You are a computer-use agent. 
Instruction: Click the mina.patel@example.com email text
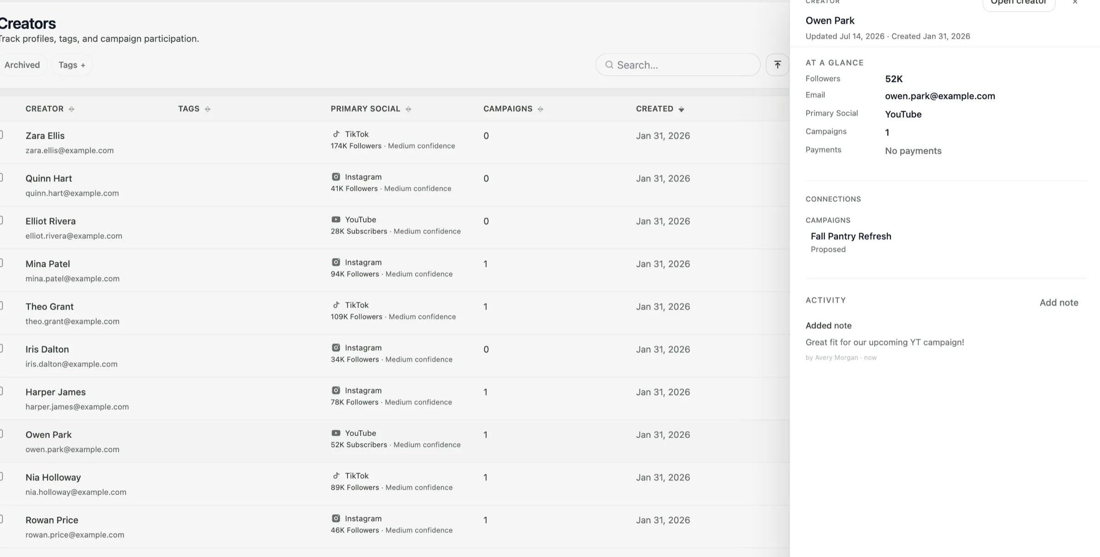click(72, 279)
